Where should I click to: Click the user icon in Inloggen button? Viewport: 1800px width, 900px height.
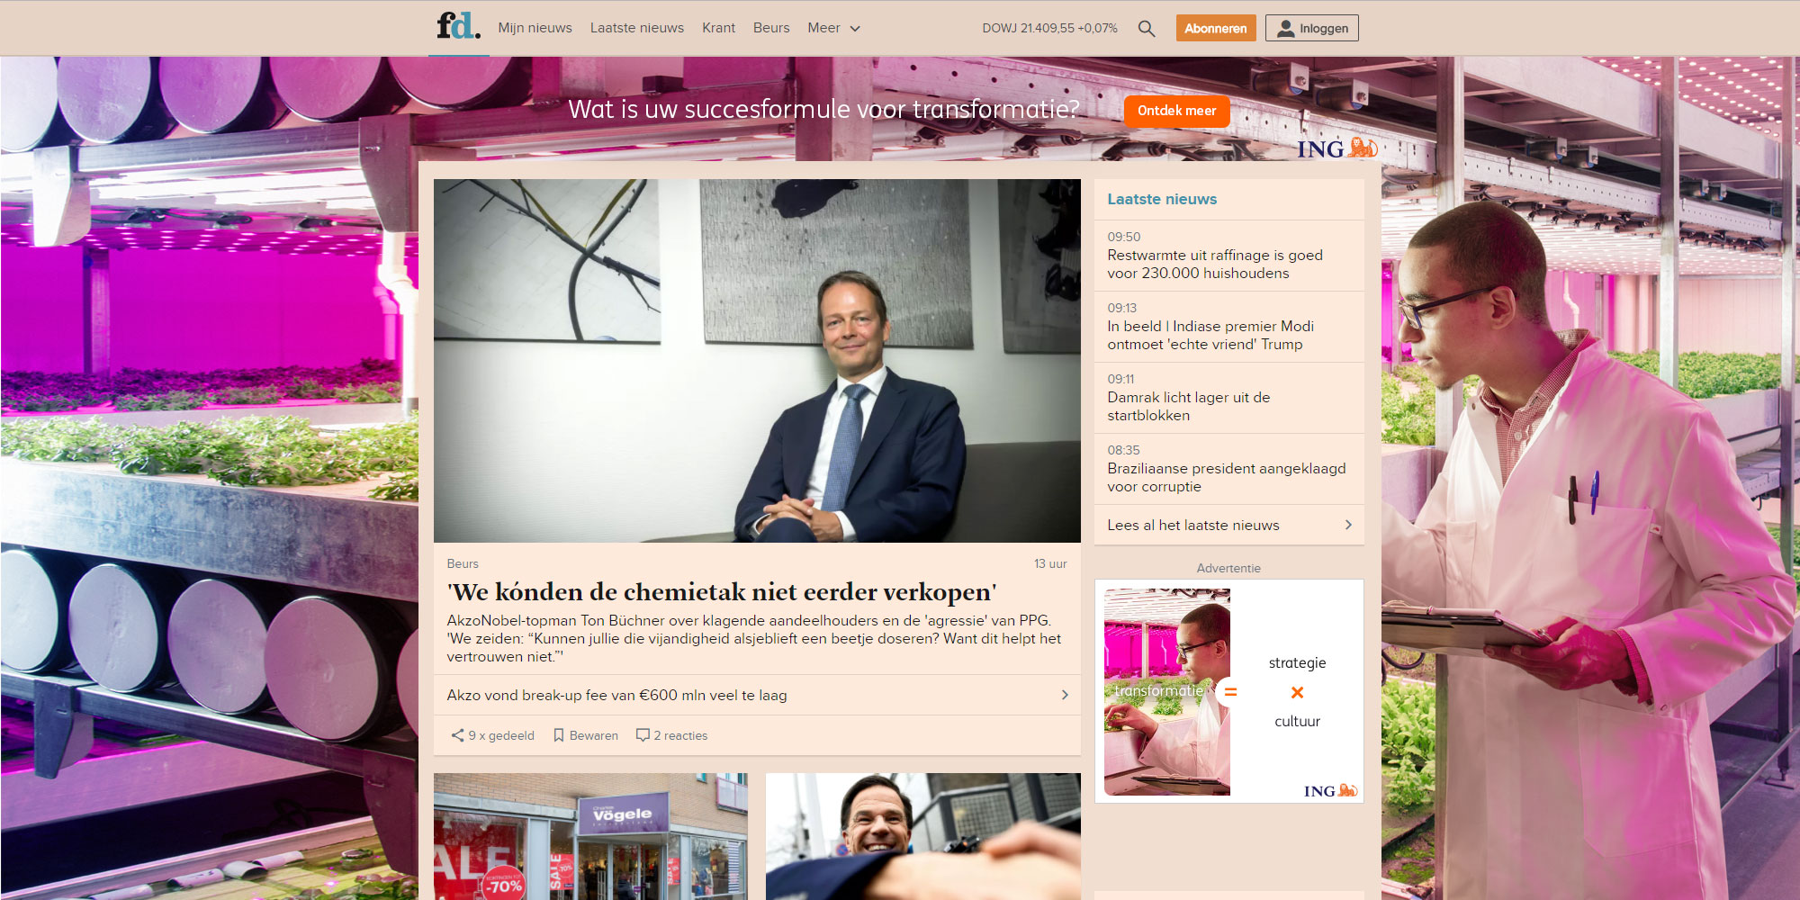[x=1286, y=29]
